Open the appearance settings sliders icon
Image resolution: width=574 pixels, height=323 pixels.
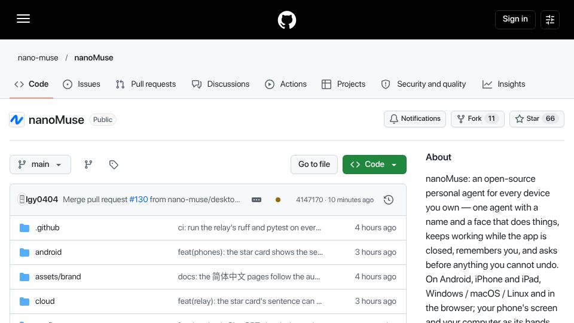(x=550, y=20)
